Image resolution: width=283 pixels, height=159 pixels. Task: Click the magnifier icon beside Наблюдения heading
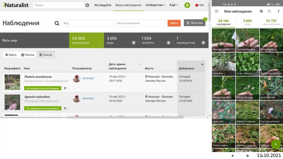click(57, 23)
